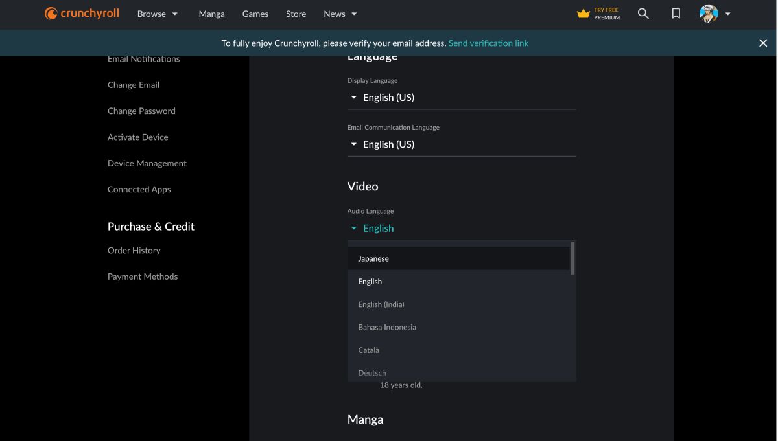The width and height of the screenshot is (778, 441).
Task: Click the language list scrollbar
Action: [572, 258]
